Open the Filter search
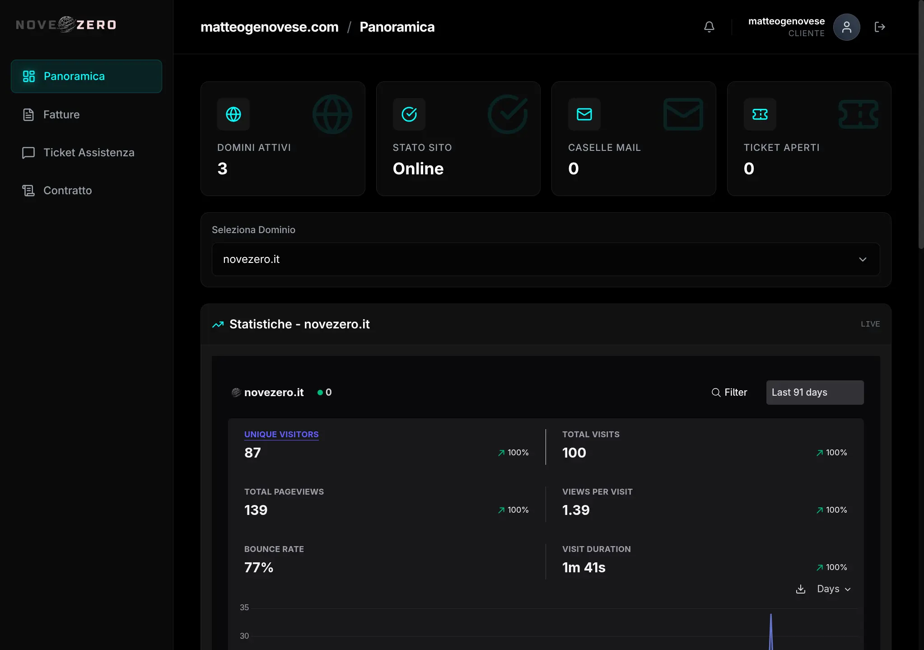The image size is (924, 650). (729, 393)
